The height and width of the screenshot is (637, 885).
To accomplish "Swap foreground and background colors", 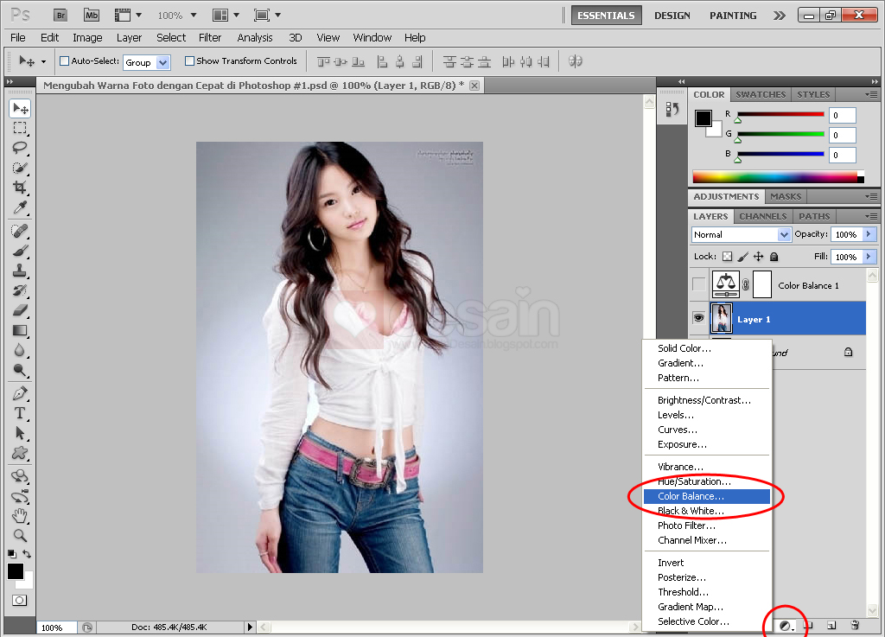I will pyautogui.click(x=27, y=554).
